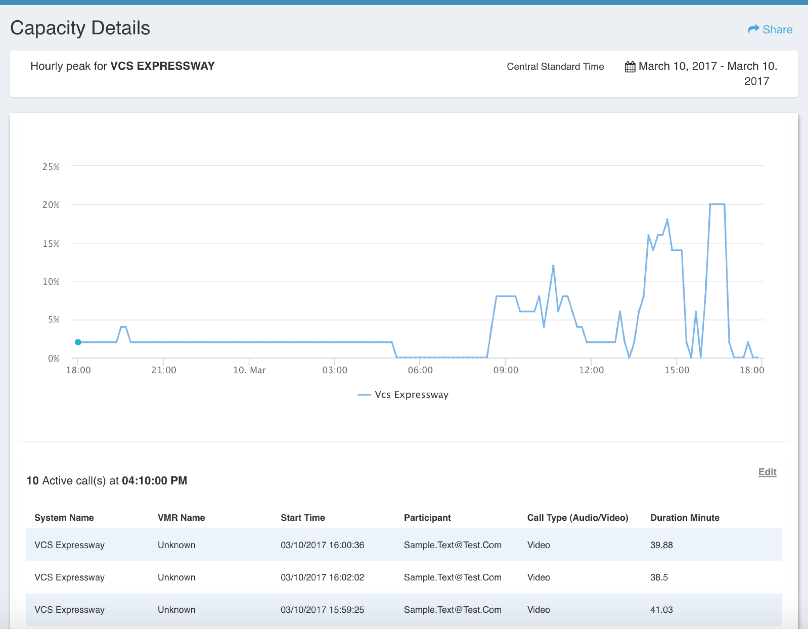Click the highlighted data point at 18:00
The height and width of the screenshot is (629, 808).
[x=78, y=342]
